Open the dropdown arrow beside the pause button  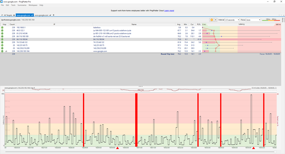point(216,20)
